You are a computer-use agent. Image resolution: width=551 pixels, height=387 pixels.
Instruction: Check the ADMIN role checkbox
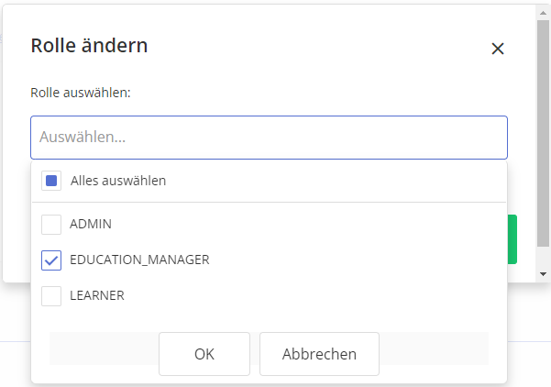(51, 224)
